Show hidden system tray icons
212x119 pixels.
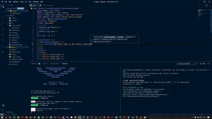[192, 117]
